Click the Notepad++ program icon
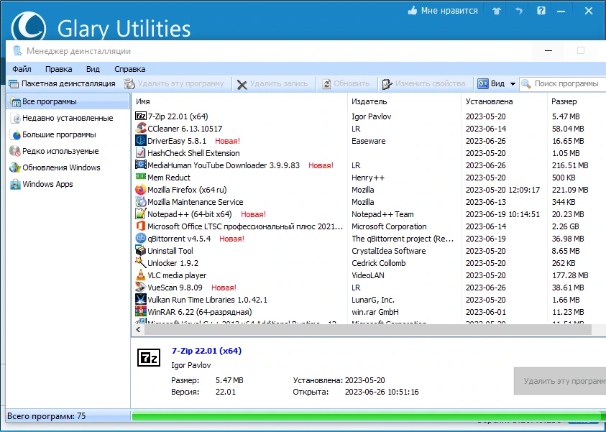The width and height of the screenshot is (606, 432). point(141,214)
